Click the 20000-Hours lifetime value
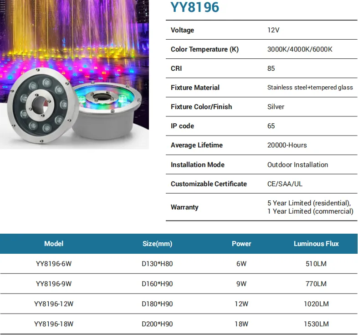The image size is (358, 335). tap(287, 145)
